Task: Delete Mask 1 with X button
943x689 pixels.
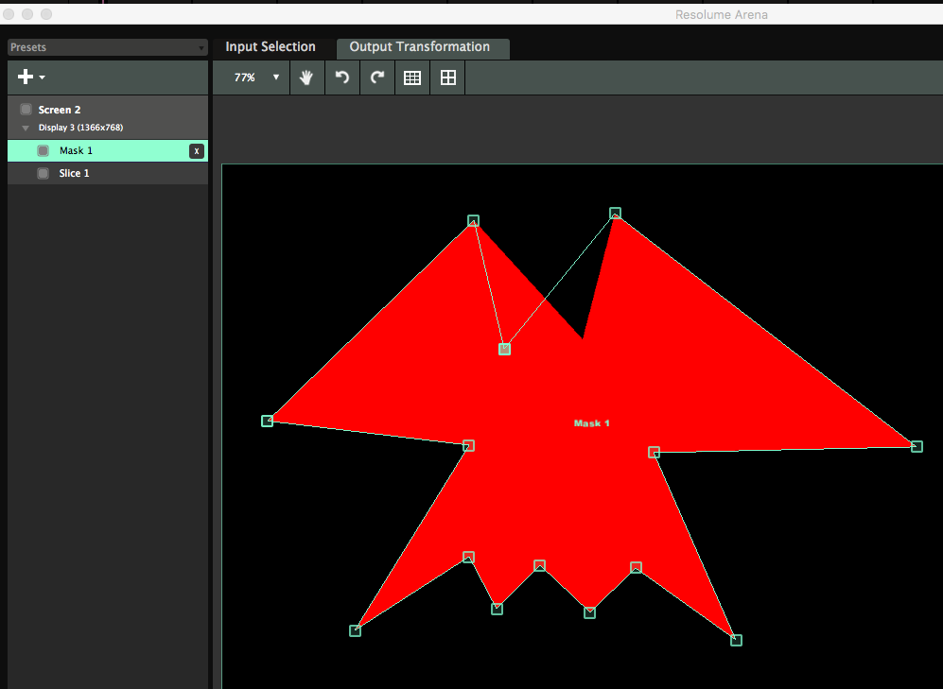Action: [x=196, y=151]
